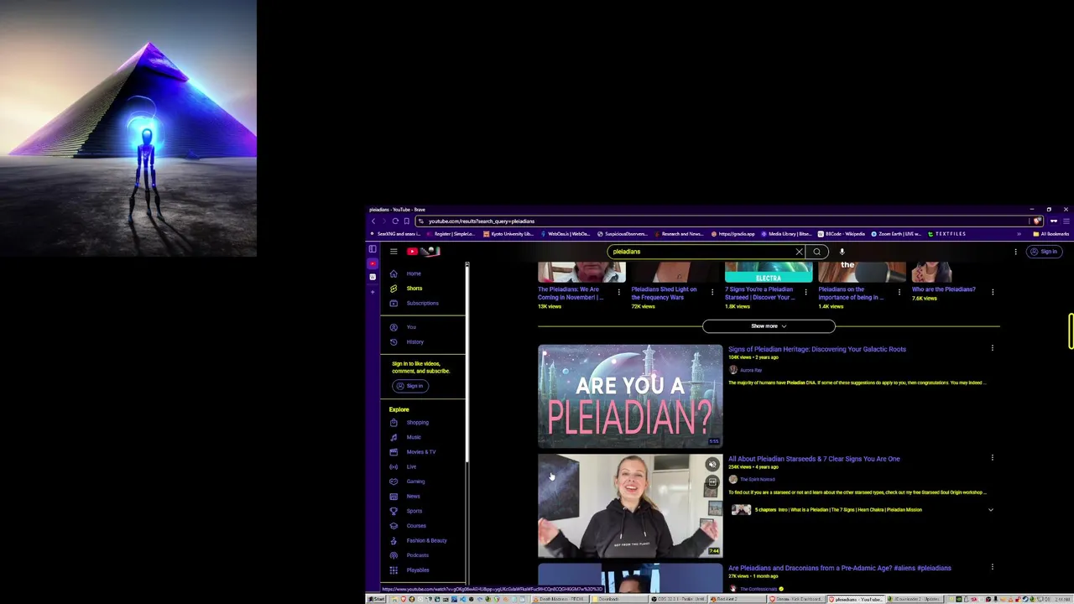Reload the page in Brave
Viewport: 1074px width, 604px height.
coord(395,221)
